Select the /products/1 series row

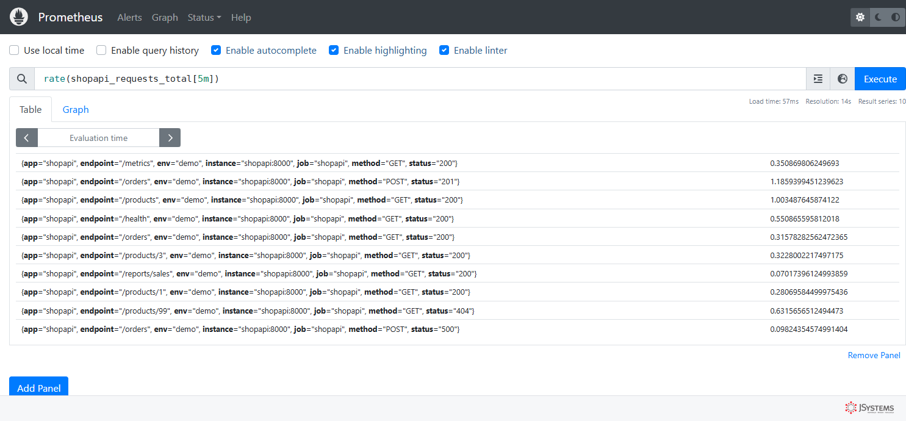pyautogui.click(x=458, y=292)
